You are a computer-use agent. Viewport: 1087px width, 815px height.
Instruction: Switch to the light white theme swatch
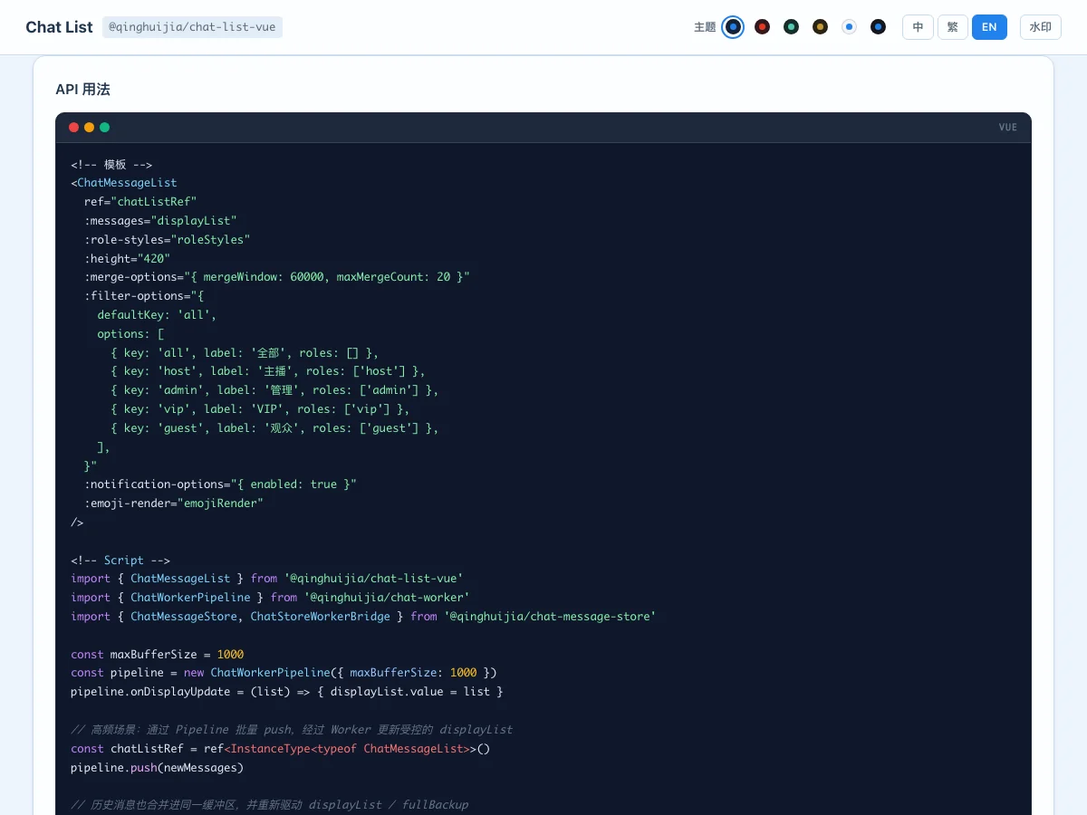tap(850, 27)
